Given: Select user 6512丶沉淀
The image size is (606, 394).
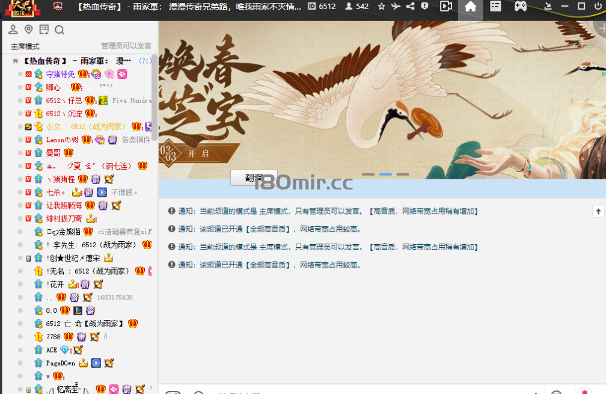Looking at the screenshot, I should pos(64,114).
